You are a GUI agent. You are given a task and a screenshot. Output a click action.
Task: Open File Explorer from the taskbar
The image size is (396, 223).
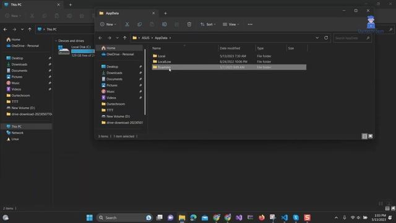click(182, 217)
